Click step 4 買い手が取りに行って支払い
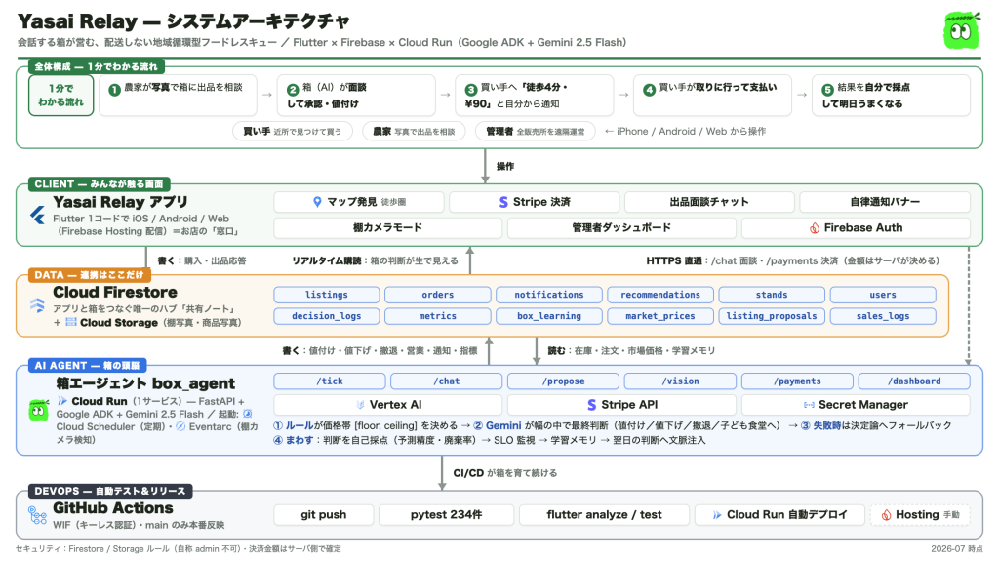 coord(712,96)
